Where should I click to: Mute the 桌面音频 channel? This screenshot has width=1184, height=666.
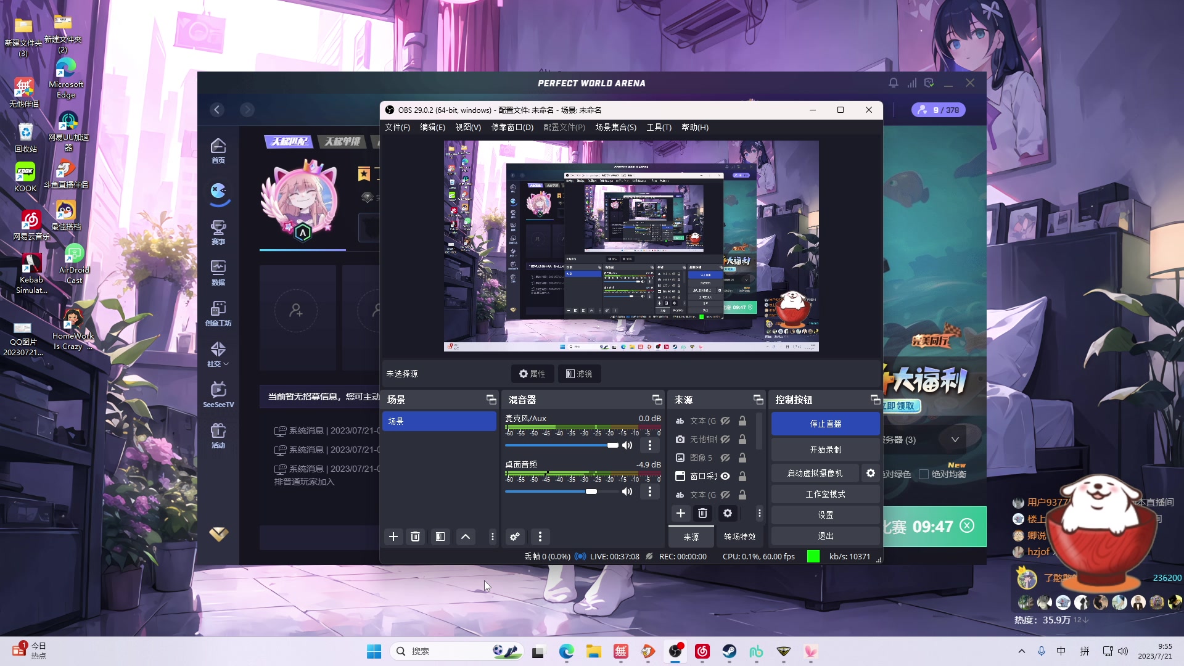[627, 491]
